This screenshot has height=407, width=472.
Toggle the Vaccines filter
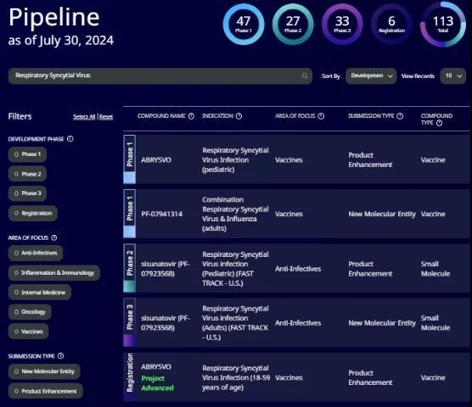[28, 332]
